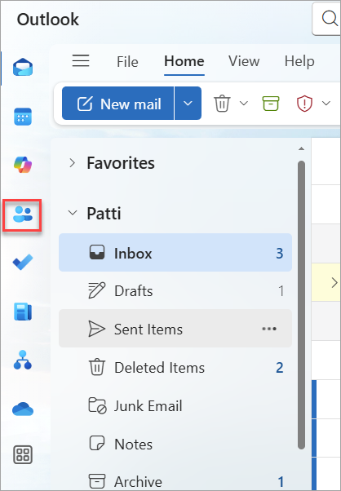The width and height of the screenshot is (341, 491).
Task: Open the More apps grid icon
Action: pyautogui.click(x=23, y=454)
